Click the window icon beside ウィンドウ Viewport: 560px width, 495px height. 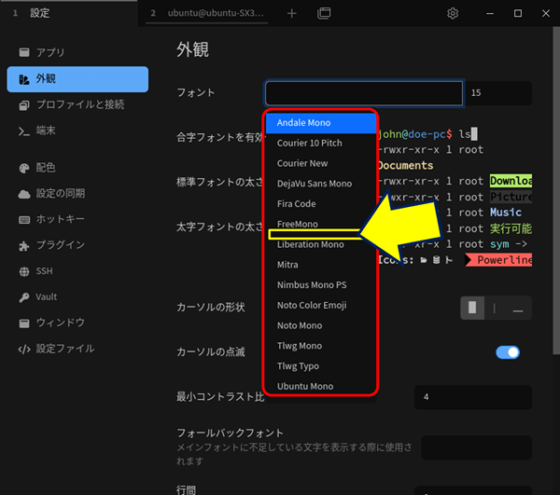tap(24, 323)
